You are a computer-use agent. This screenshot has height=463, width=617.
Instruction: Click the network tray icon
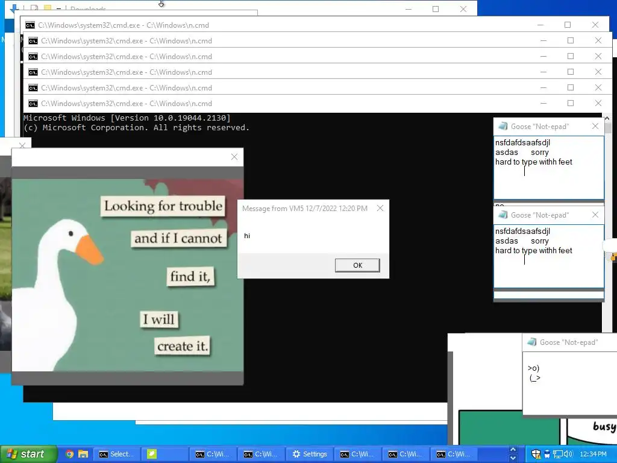pos(557,454)
